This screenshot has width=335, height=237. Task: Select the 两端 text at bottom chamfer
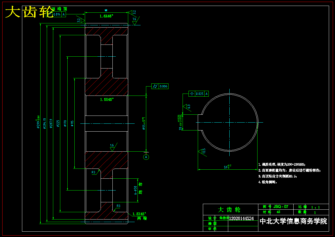pyautogui.click(x=142, y=218)
